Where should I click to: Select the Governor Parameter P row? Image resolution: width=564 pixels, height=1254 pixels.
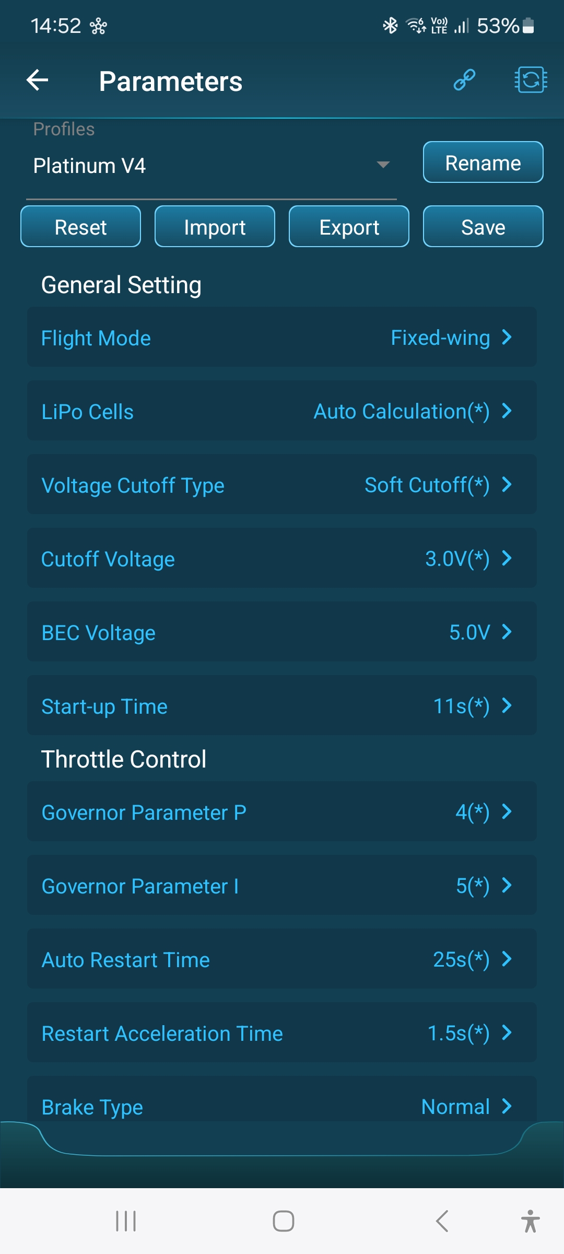pyautogui.click(x=282, y=812)
